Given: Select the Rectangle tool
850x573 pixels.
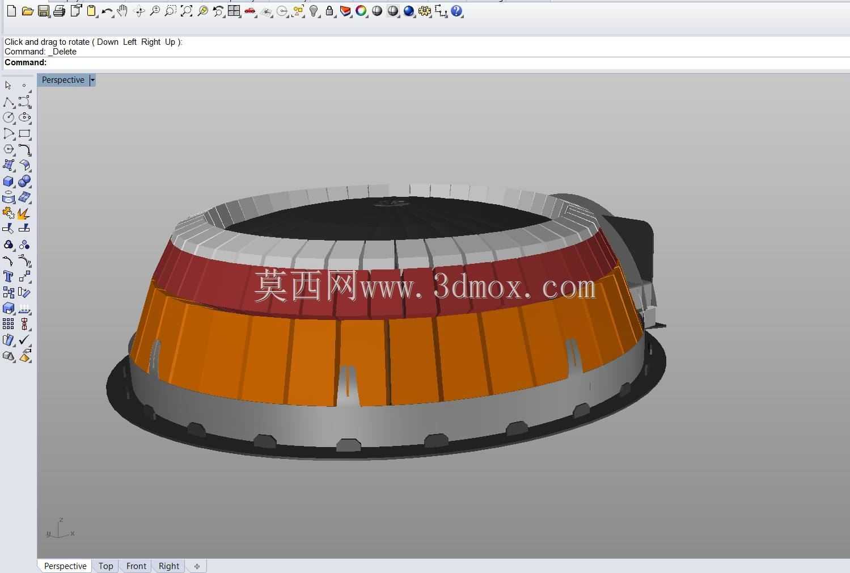Looking at the screenshot, I should 24,134.
